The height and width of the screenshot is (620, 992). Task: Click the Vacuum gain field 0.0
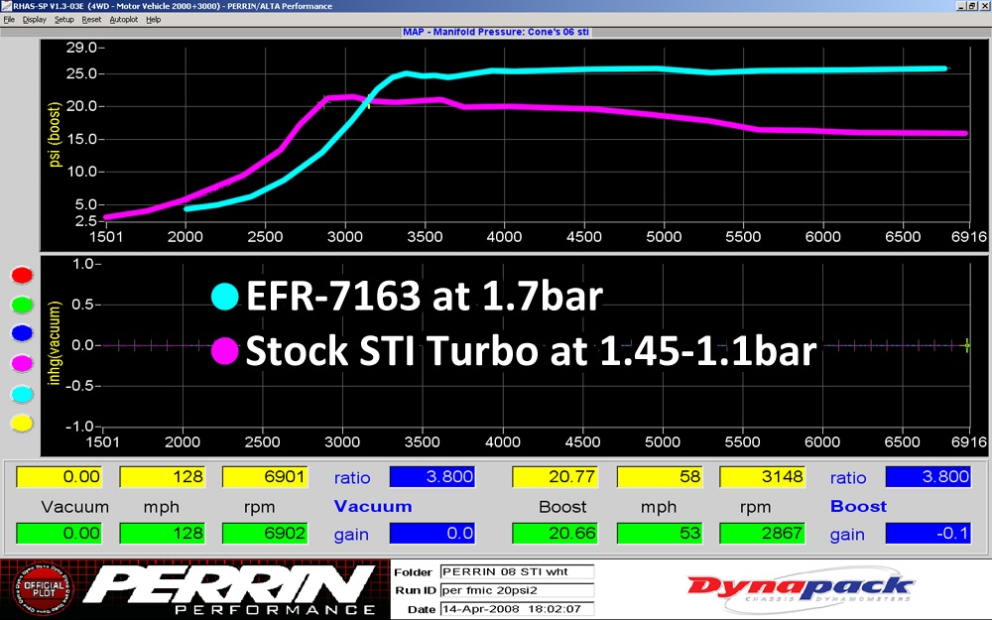tap(433, 533)
